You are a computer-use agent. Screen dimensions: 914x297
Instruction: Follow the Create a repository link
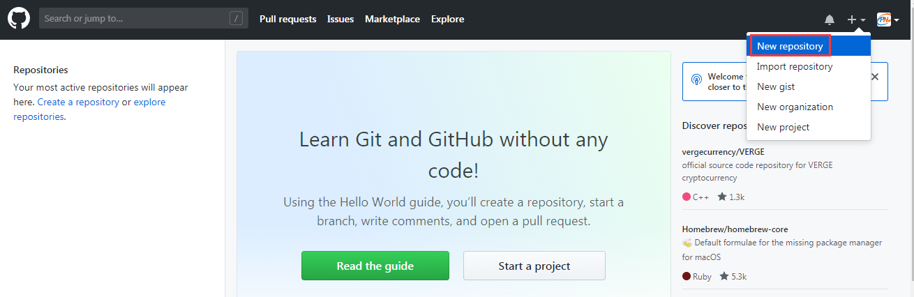pos(78,102)
